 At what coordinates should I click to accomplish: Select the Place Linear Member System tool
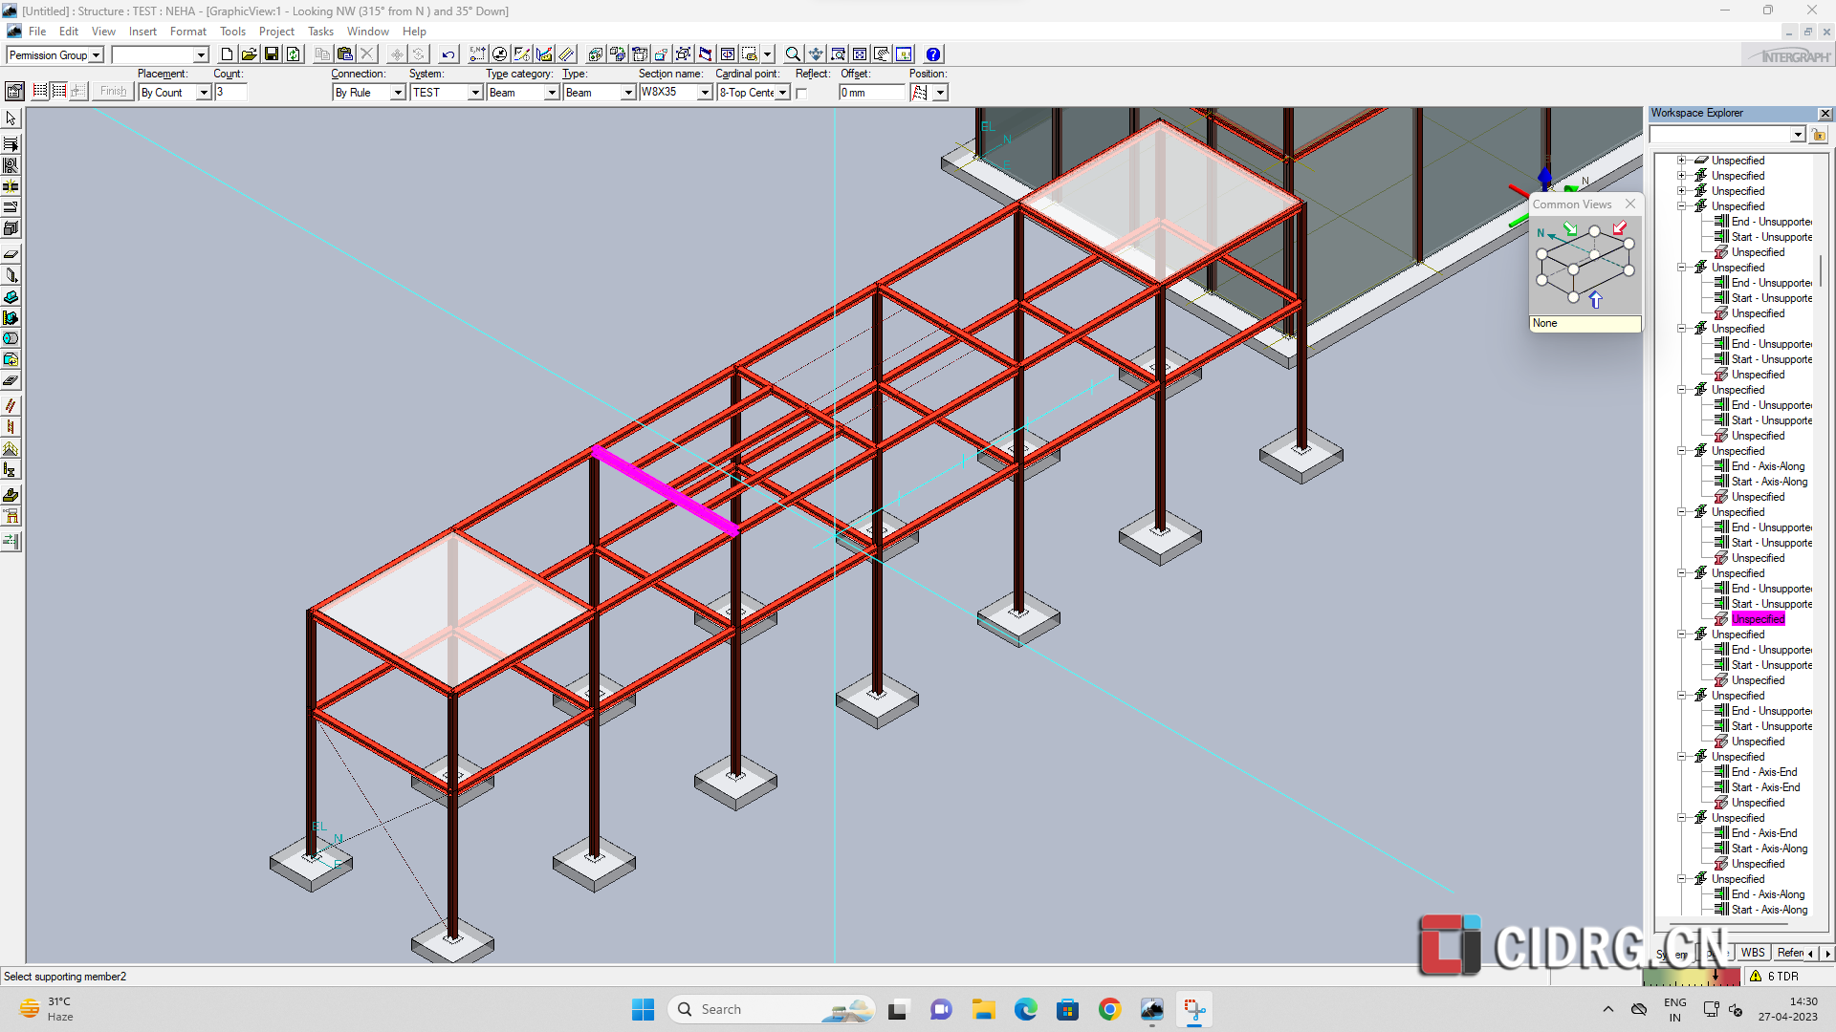(x=11, y=144)
